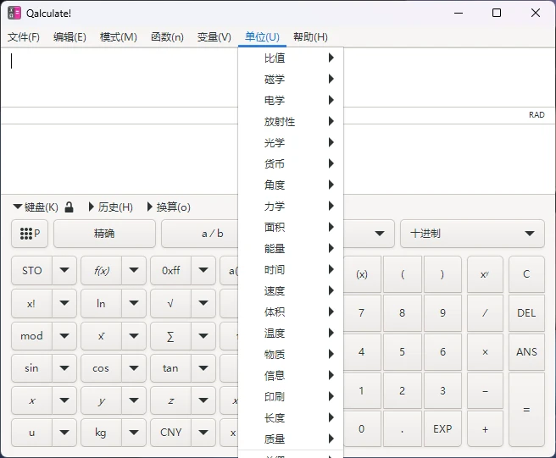Toggle the keypad lock icon
This screenshot has height=458, width=556.
pos(69,207)
